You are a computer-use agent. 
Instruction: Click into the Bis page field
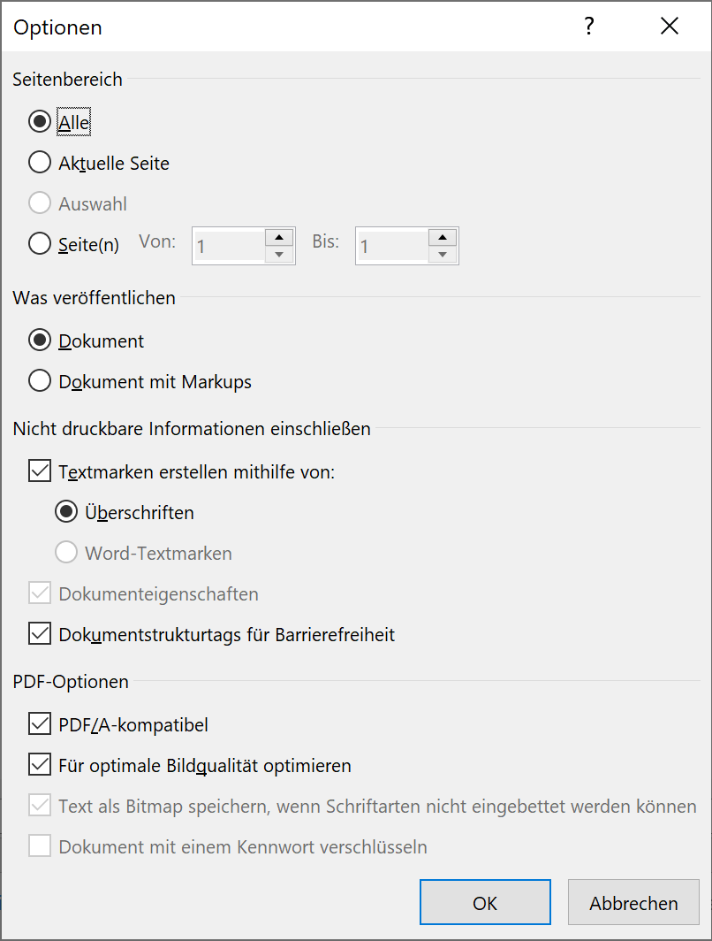[x=391, y=246]
